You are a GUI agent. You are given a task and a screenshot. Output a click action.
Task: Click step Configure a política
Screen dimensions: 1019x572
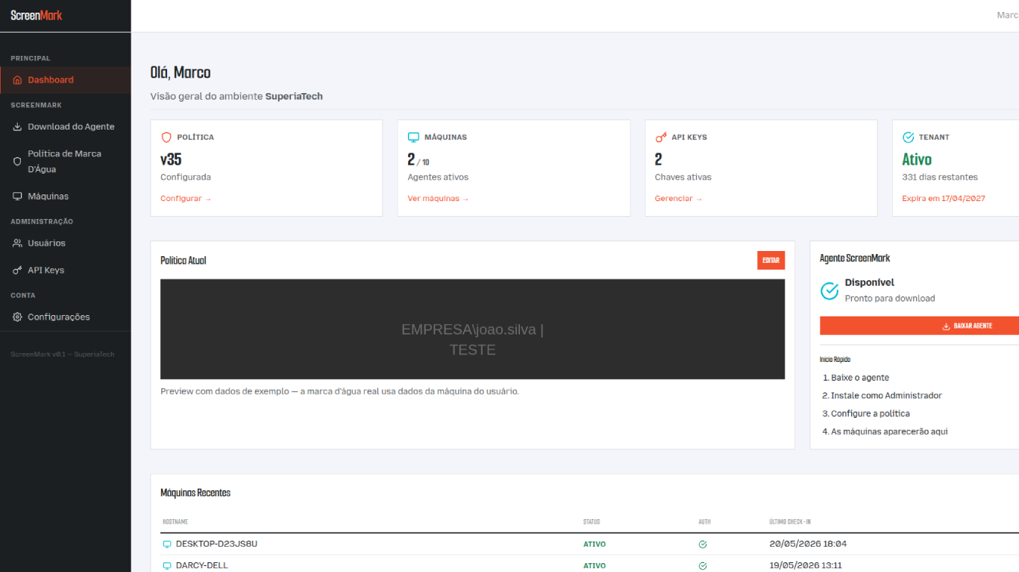click(x=871, y=414)
